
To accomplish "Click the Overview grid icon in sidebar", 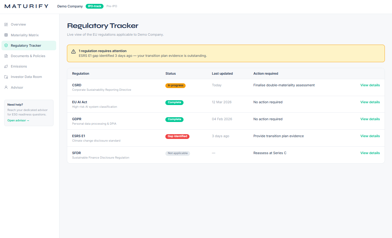I will click(x=6, y=24).
